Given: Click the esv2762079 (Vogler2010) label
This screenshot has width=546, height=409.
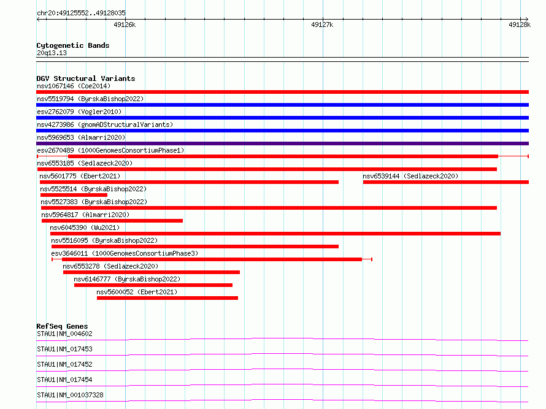Looking at the screenshot, I should (x=79, y=112).
